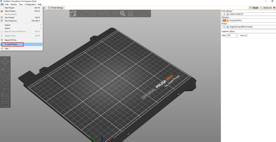
Task: Open the Window menu
Action: (14, 4)
